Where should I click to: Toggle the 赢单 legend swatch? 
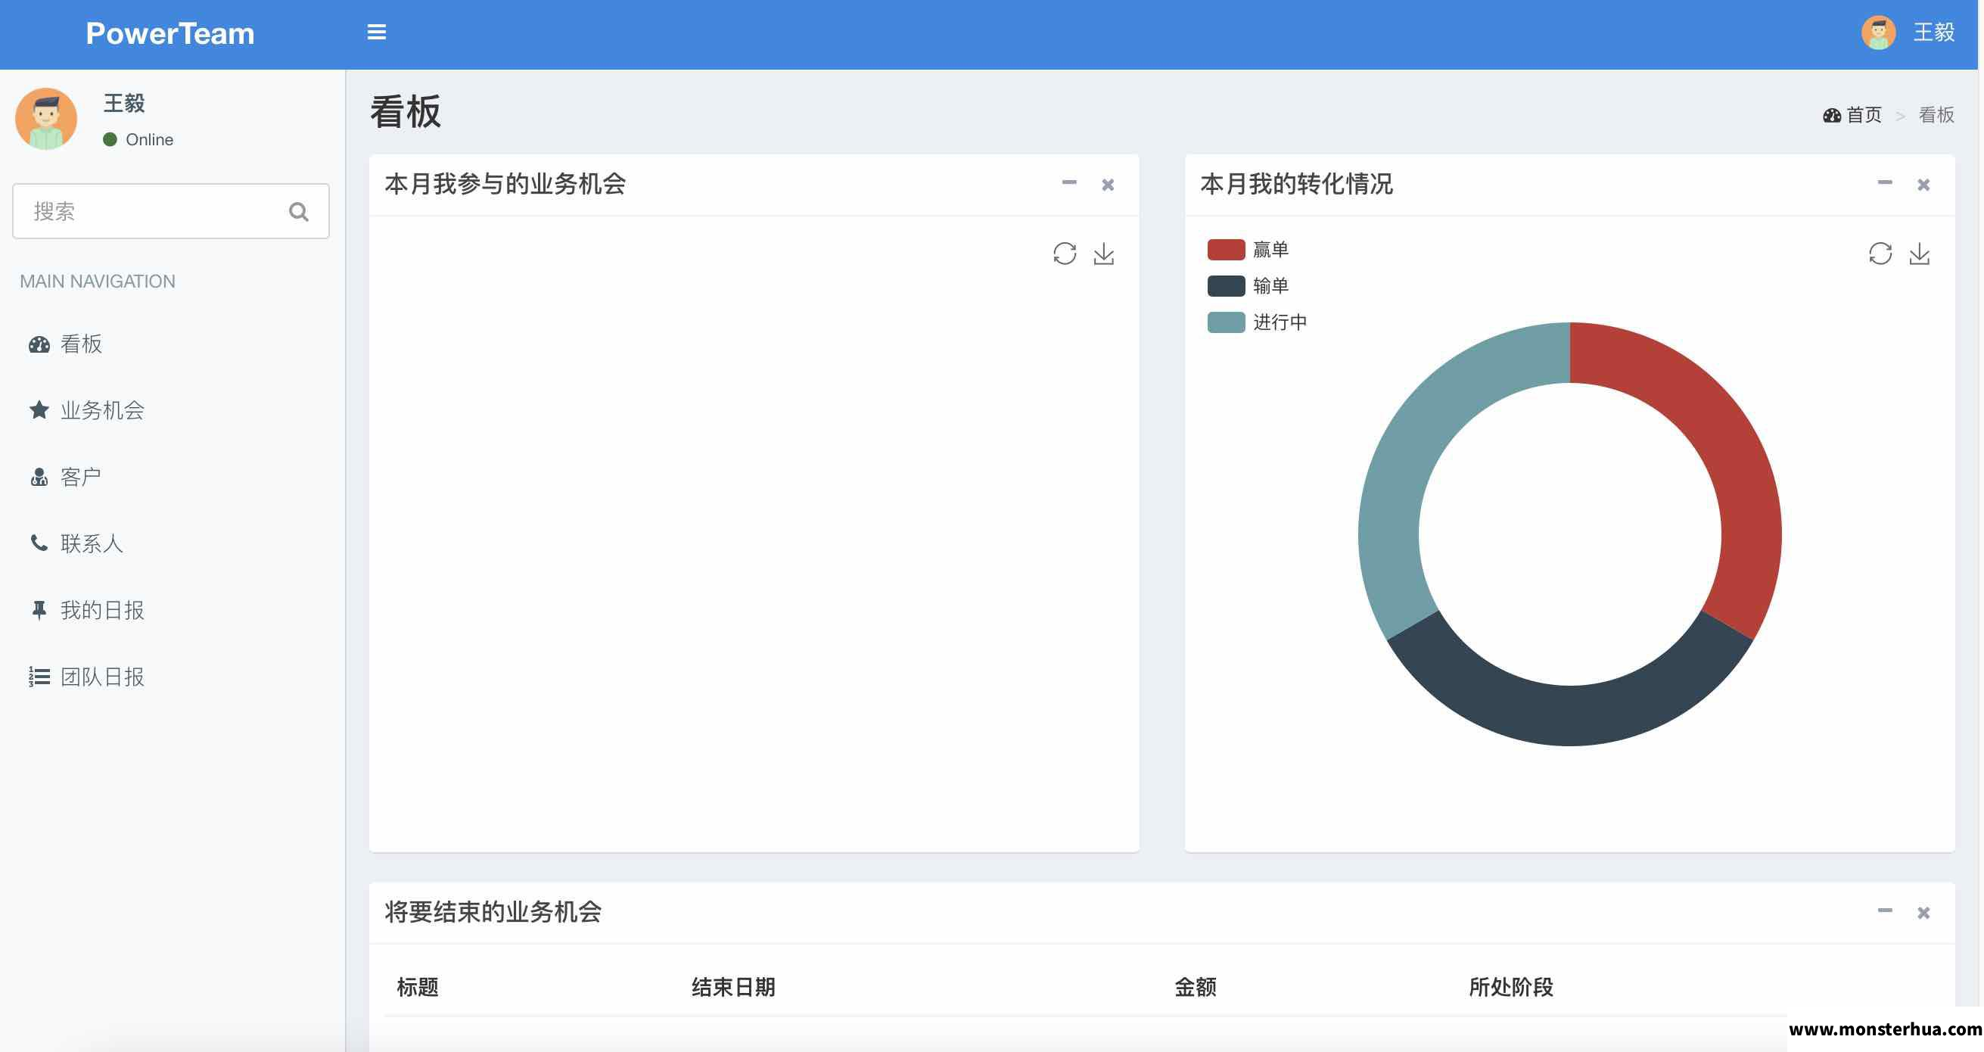[x=1226, y=250]
